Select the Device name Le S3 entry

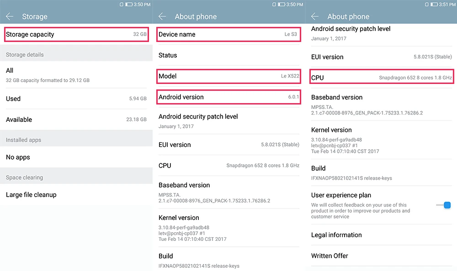point(229,34)
